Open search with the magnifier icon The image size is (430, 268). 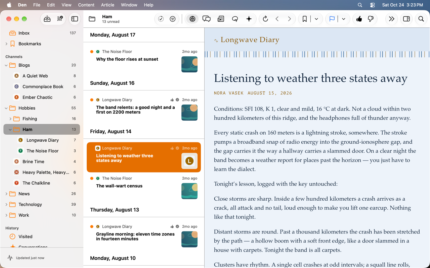point(421,19)
